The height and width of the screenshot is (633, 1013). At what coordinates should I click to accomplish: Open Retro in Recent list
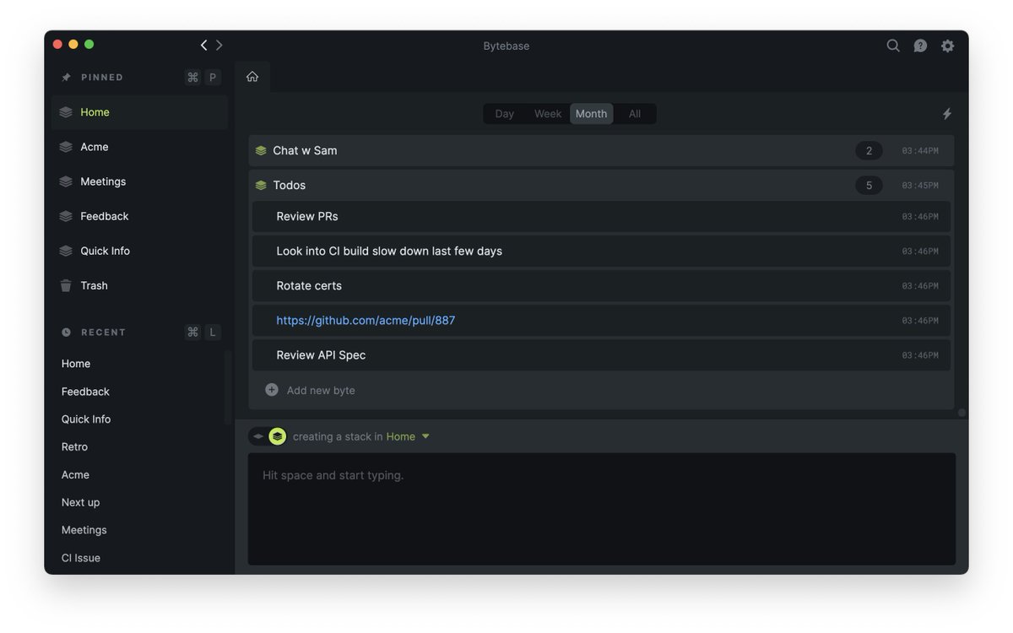[x=74, y=447]
